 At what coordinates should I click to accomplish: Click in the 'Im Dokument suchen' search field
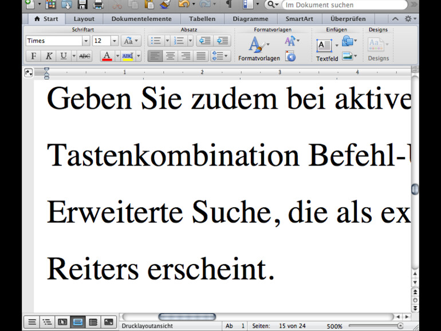[x=345, y=5]
